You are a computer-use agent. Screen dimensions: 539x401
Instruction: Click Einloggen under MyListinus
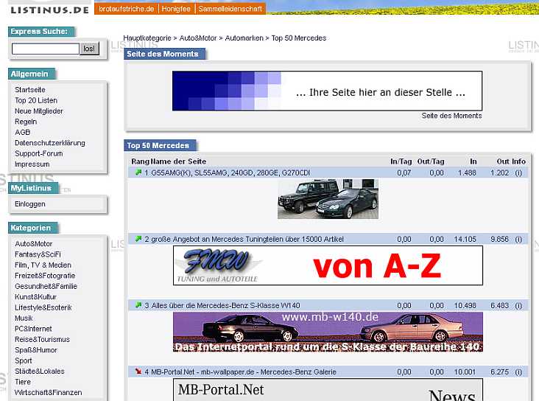(30, 203)
